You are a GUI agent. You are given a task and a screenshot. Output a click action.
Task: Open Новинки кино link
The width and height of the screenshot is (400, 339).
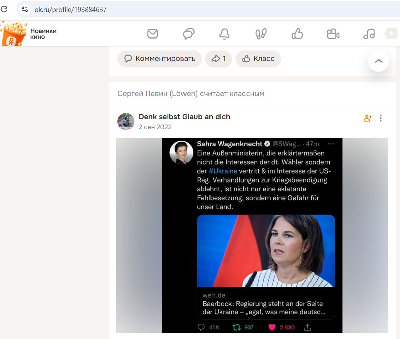[43, 34]
